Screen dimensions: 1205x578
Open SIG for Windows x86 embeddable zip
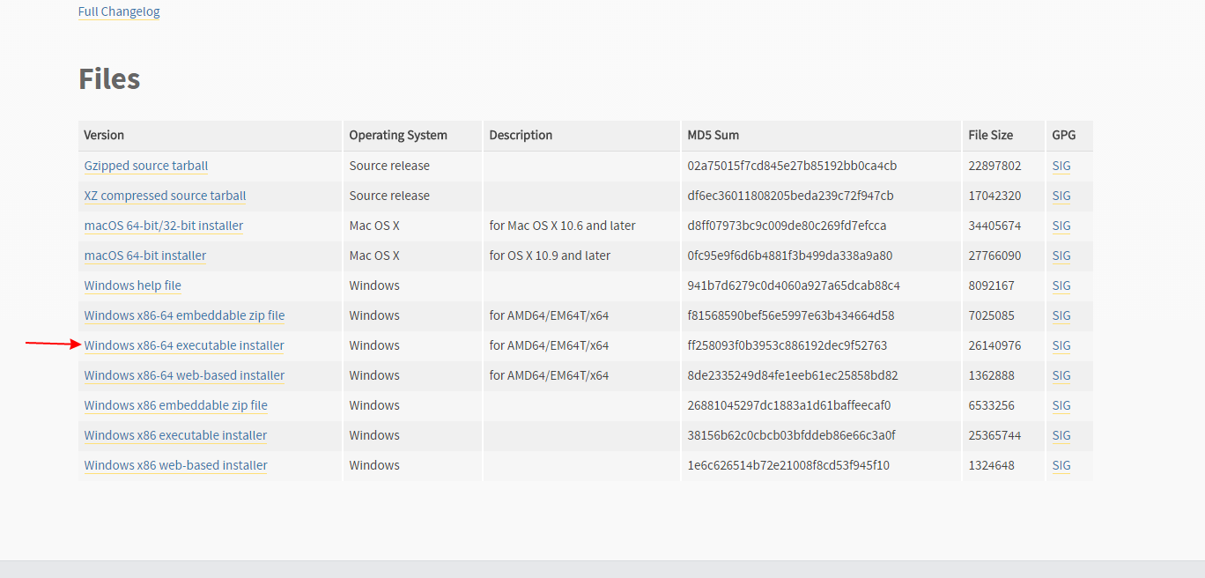(1061, 405)
